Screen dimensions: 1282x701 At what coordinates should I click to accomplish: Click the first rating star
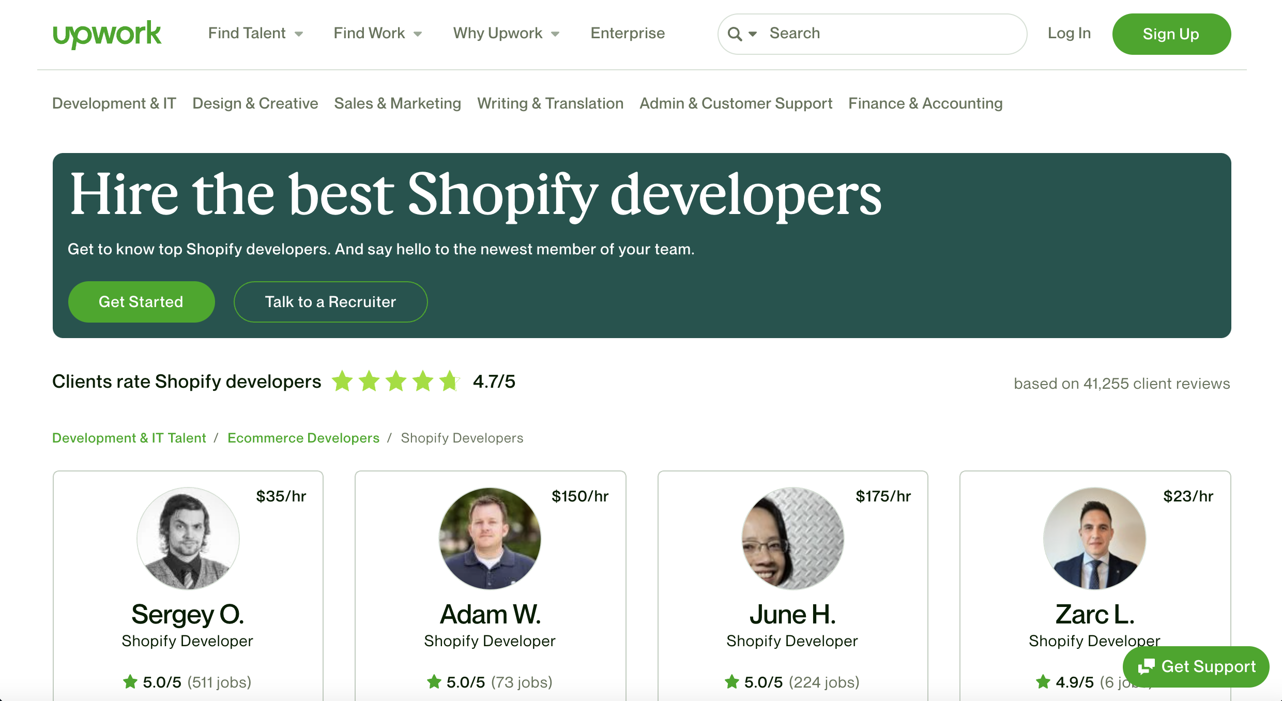342,382
